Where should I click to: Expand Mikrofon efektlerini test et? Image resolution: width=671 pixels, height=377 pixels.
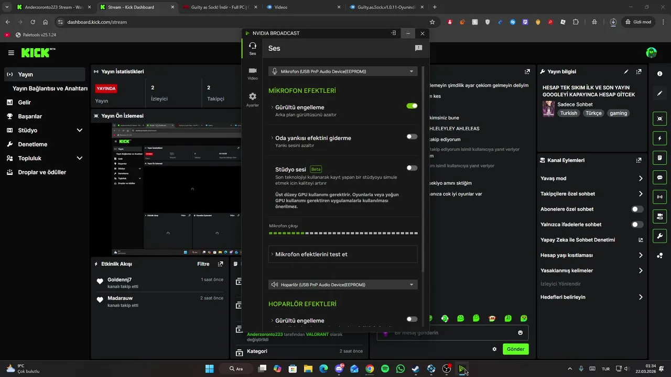[343, 254]
